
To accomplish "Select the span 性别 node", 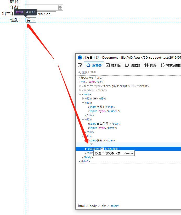I will tap(101, 140).
